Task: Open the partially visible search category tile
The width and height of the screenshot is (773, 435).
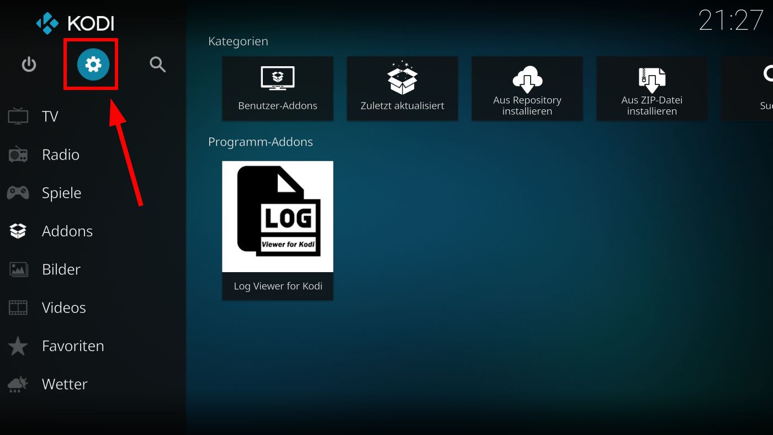Action: pyautogui.click(x=747, y=88)
